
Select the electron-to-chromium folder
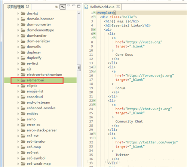pyautogui.click(x=45, y=75)
